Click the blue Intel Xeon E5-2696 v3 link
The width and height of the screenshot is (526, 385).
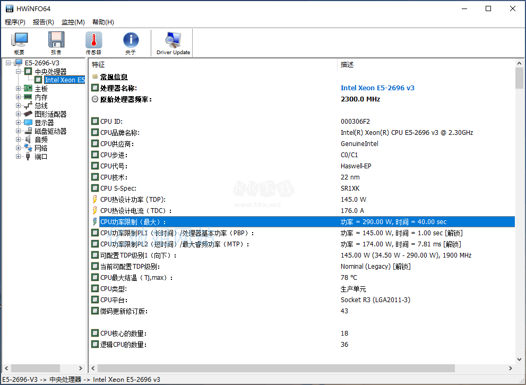377,88
